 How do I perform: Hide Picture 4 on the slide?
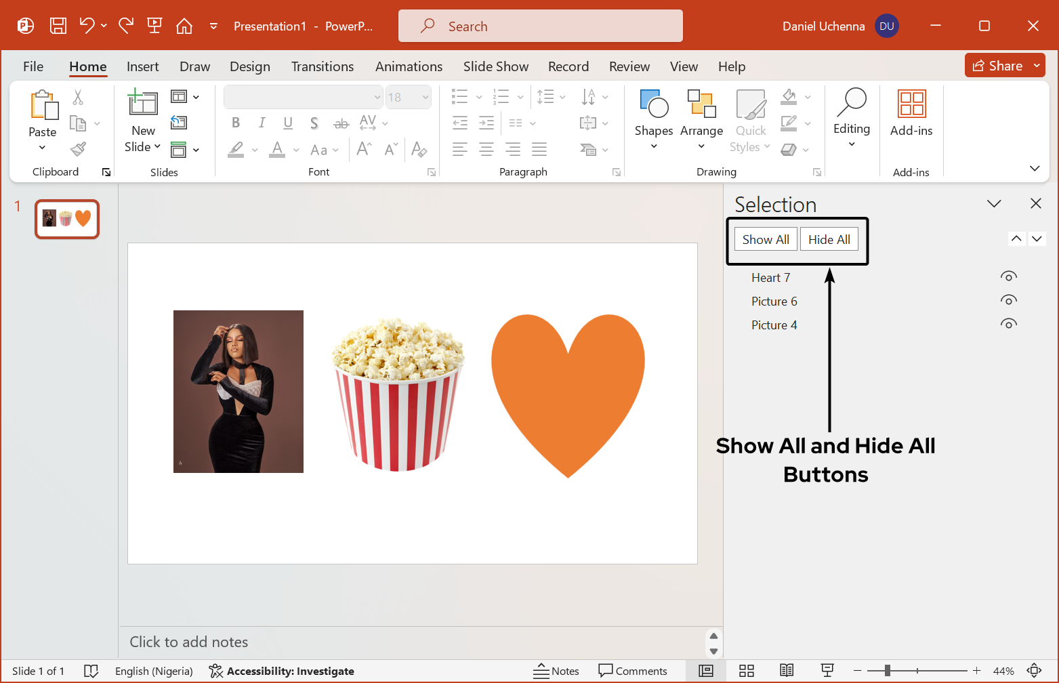click(x=1008, y=324)
